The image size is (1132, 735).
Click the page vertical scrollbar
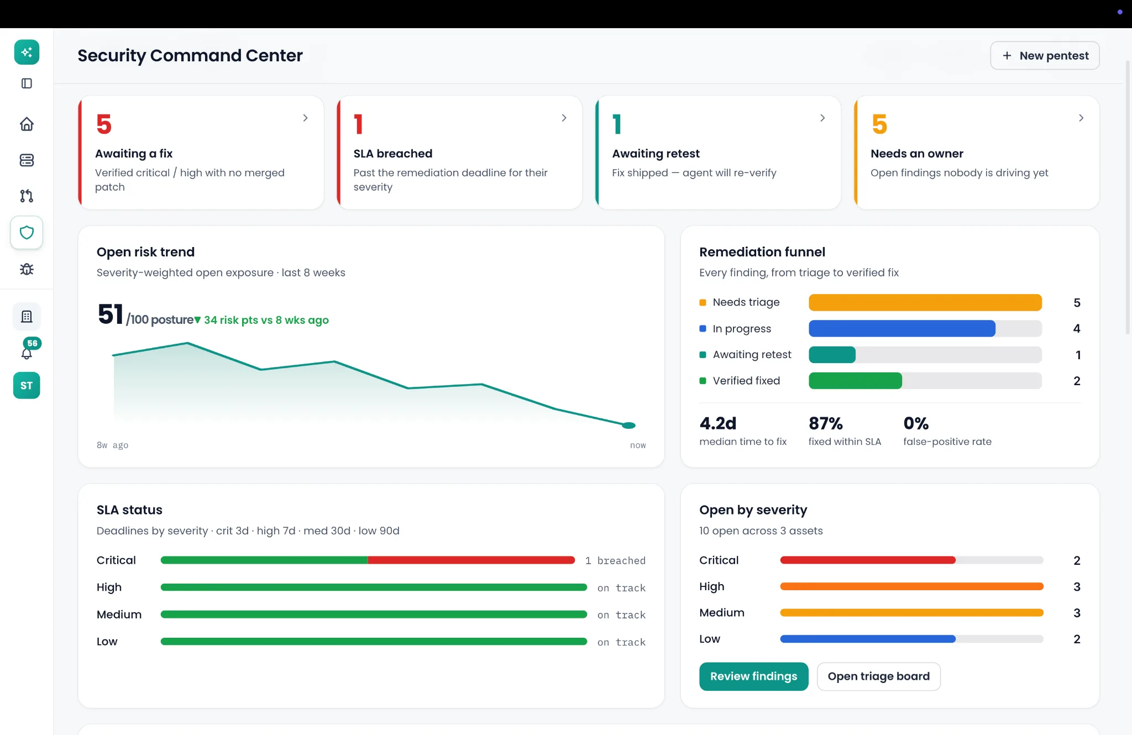[x=1128, y=196]
